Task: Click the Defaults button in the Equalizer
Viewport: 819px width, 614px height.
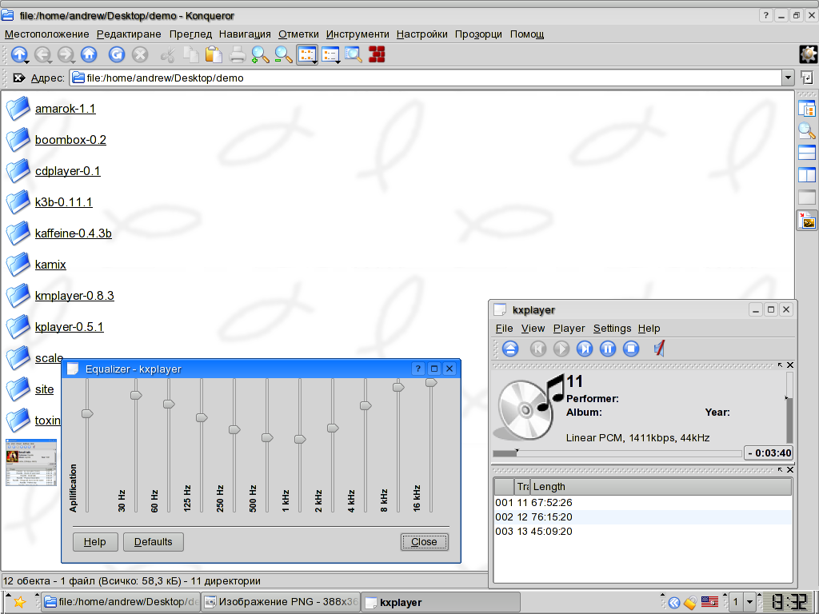Action: click(x=153, y=541)
